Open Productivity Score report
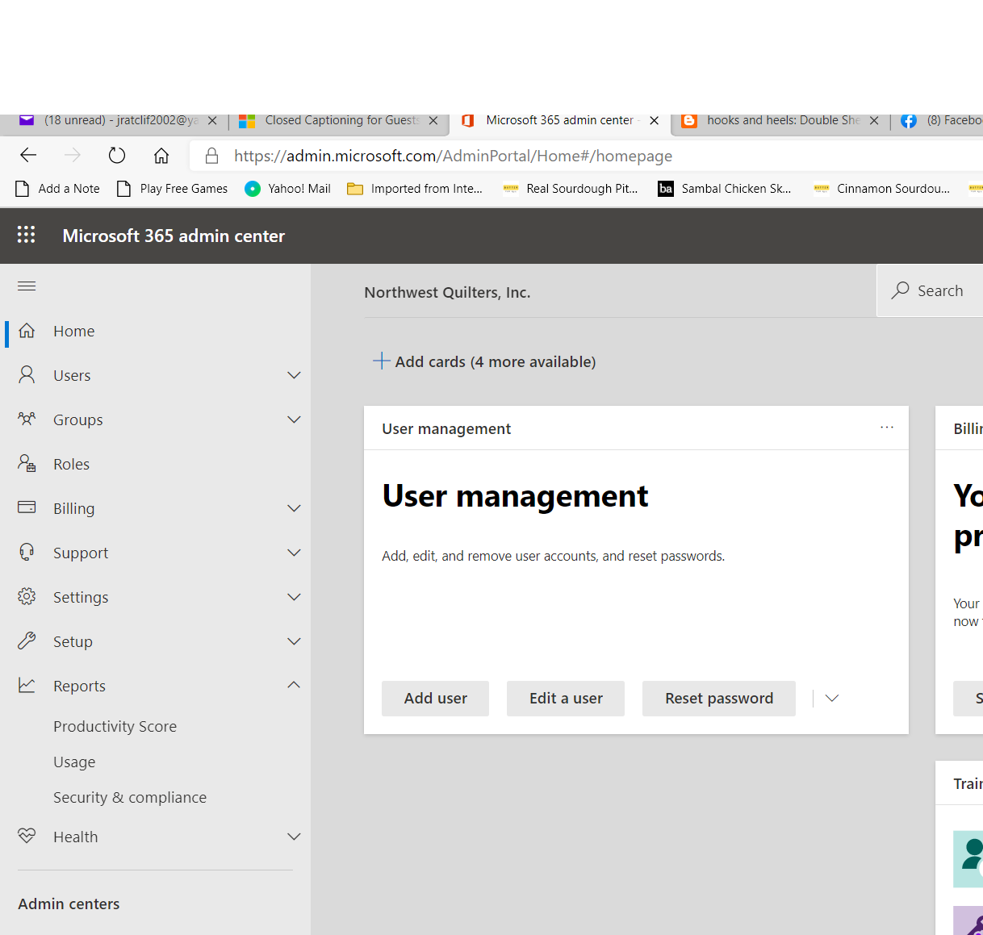Screen dimensions: 983x935 [115, 726]
